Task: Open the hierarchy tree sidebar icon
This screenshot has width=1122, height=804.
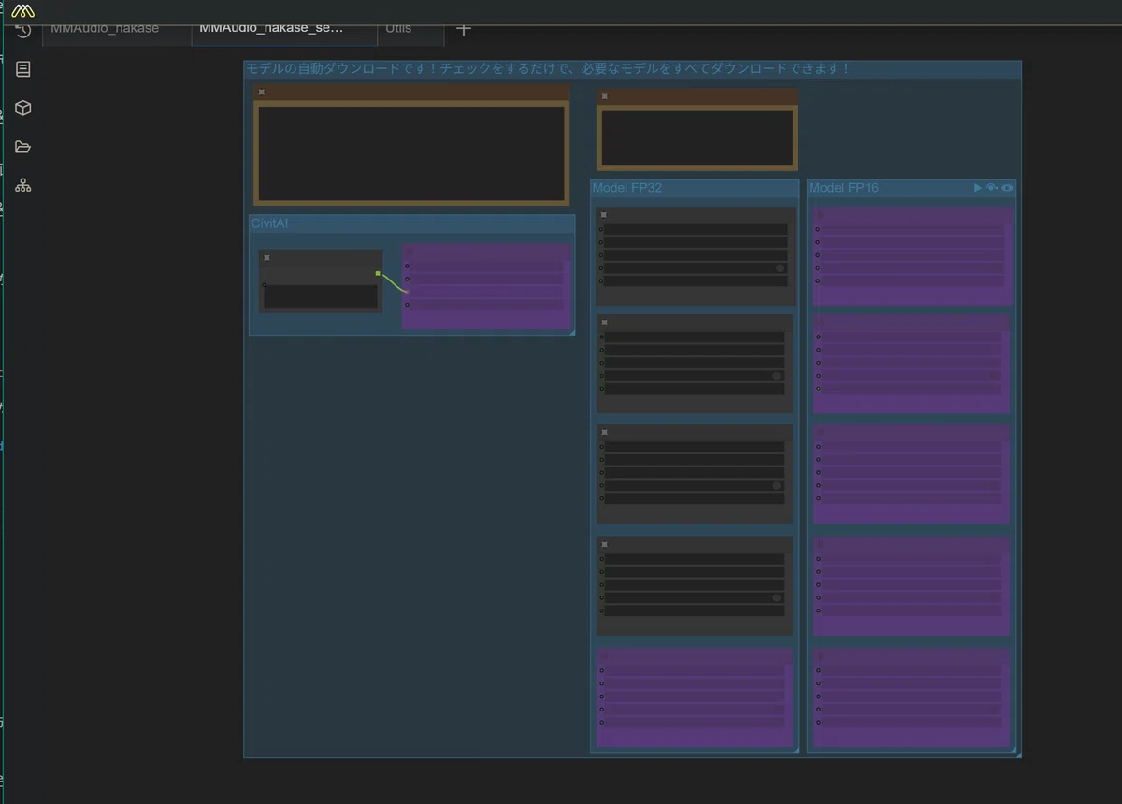Action: [23, 185]
